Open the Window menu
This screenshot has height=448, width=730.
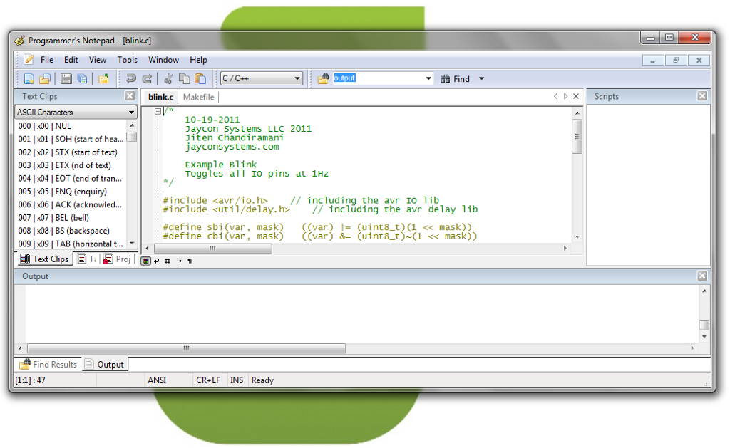pos(163,60)
